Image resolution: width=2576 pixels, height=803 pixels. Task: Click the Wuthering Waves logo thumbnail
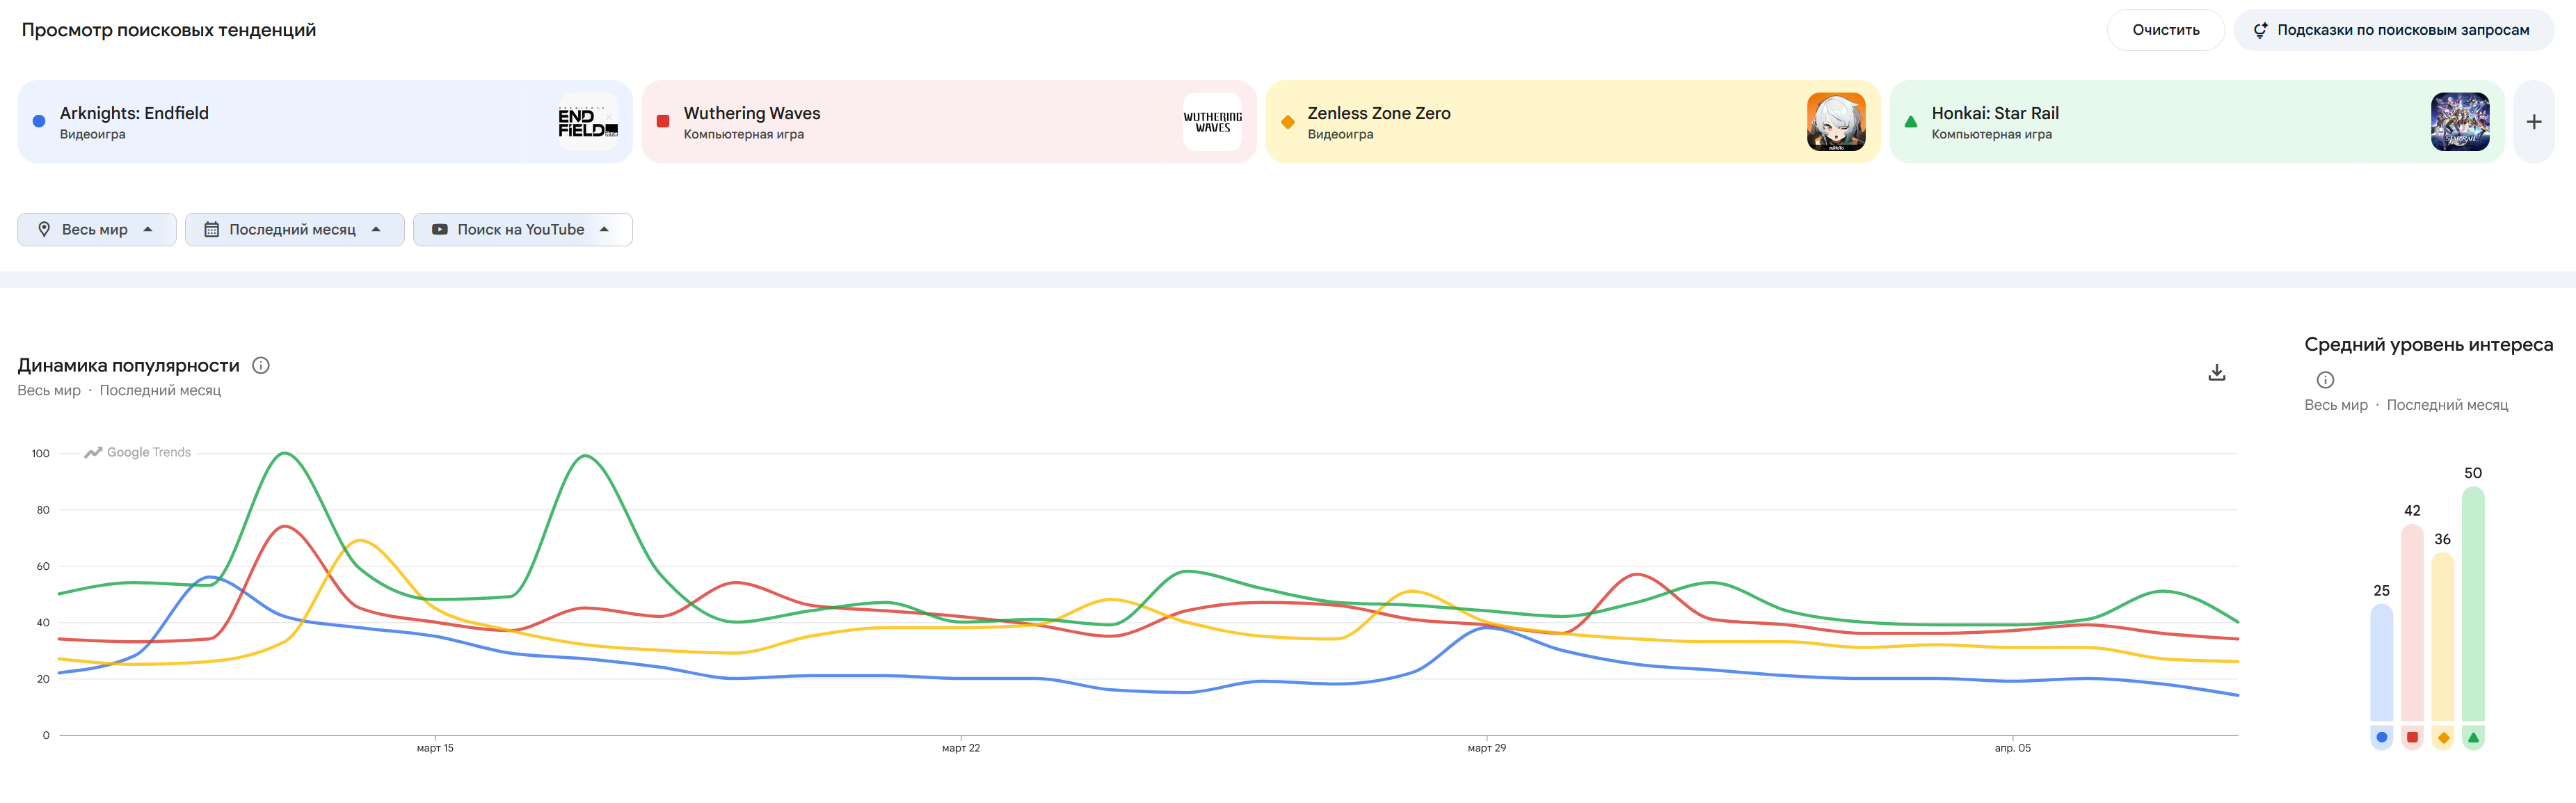(x=1212, y=122)
